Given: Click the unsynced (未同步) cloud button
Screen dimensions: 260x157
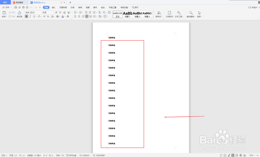Looking at the screenshot, I should point(253,8).
